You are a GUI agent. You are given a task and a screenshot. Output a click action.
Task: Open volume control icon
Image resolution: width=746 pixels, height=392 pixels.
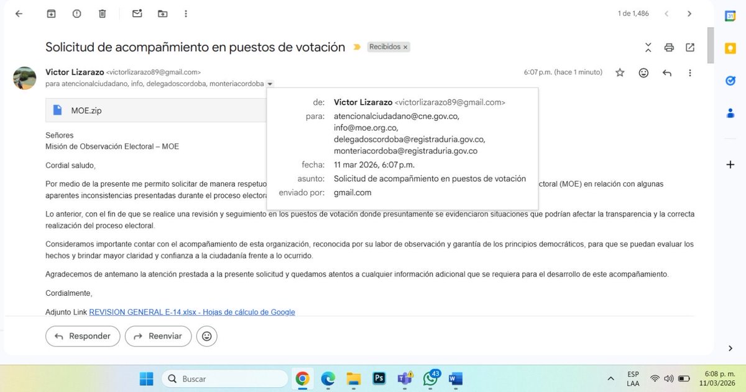[x=668, y=378]
